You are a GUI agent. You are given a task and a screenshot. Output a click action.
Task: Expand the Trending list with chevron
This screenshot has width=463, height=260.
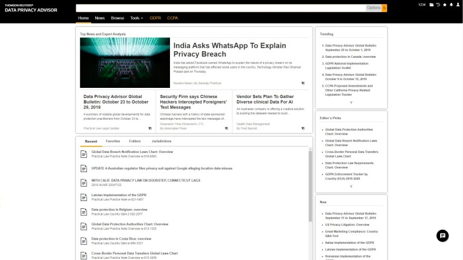351,102
